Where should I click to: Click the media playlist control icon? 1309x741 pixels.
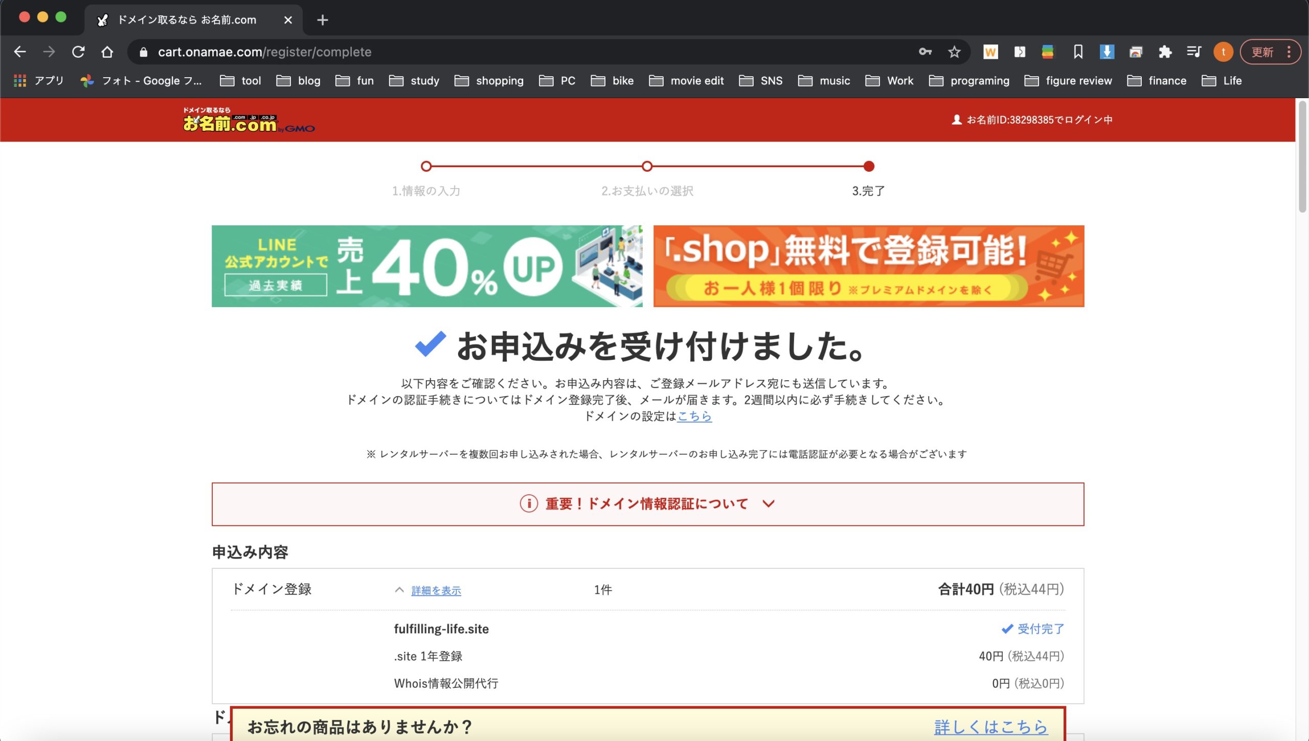coord(1194,52)
